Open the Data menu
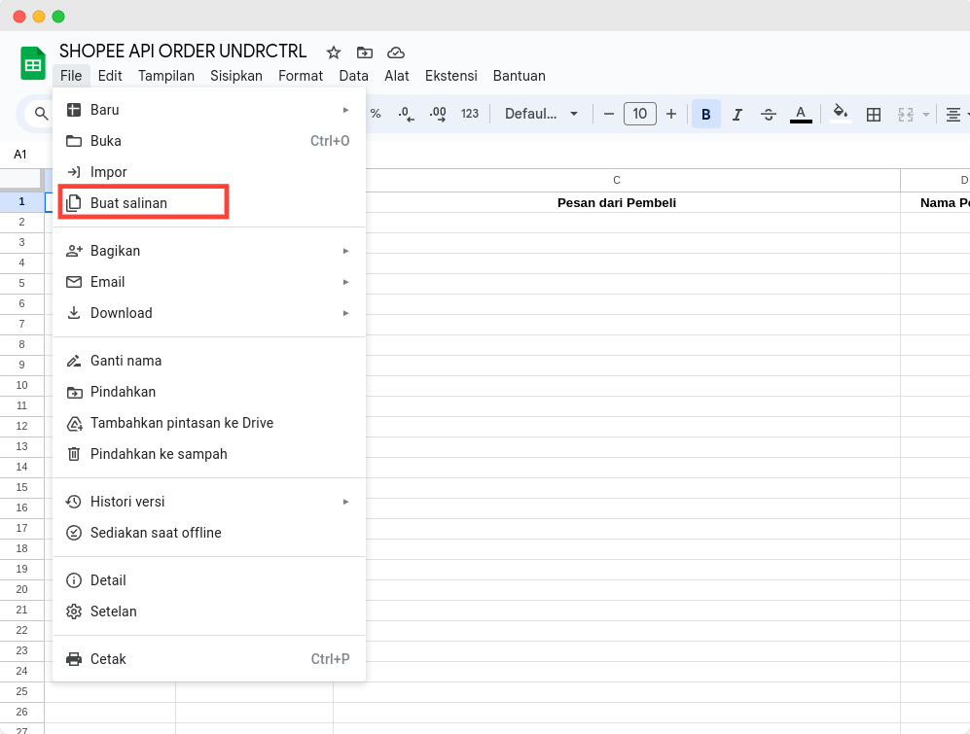The image size is (970, 734). (x=354, y=76)
